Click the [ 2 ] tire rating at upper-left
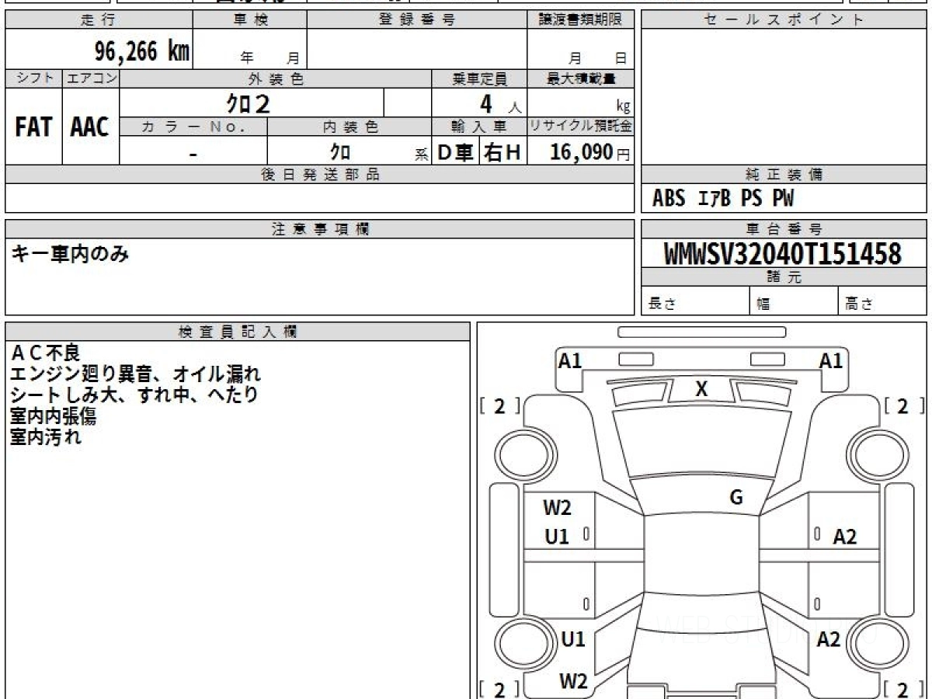 pos(499,406)
